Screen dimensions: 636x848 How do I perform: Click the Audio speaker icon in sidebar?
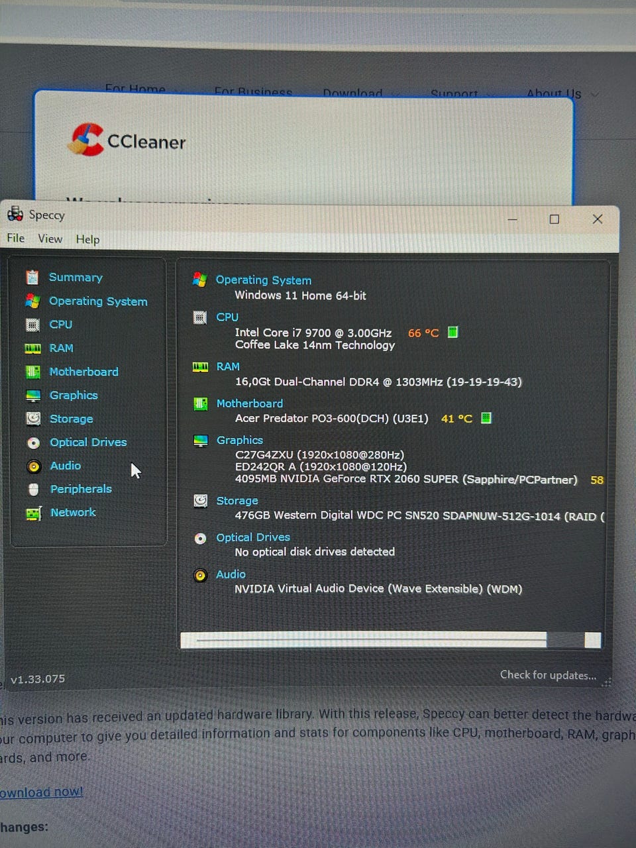[34, 466]
